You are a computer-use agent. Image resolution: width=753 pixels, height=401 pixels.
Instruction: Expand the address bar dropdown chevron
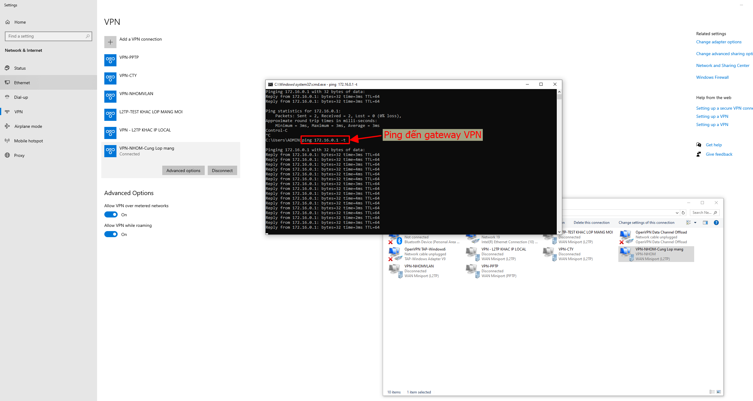677,212
